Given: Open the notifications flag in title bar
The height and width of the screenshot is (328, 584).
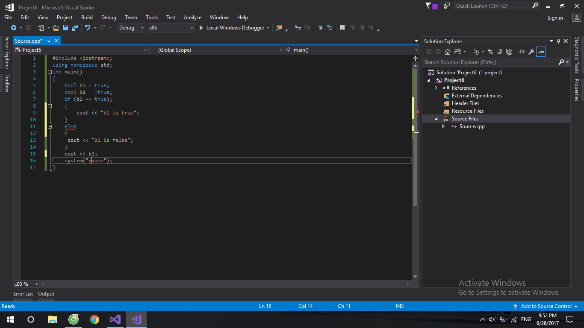Looking at the screenshot, I should [x=429, y=6].
